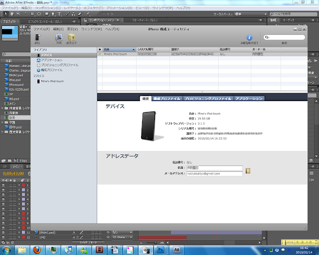Viewport: 319px width, 255px height.
Task: Open the iTunes taskbar icon
Action: coord(69,250)
